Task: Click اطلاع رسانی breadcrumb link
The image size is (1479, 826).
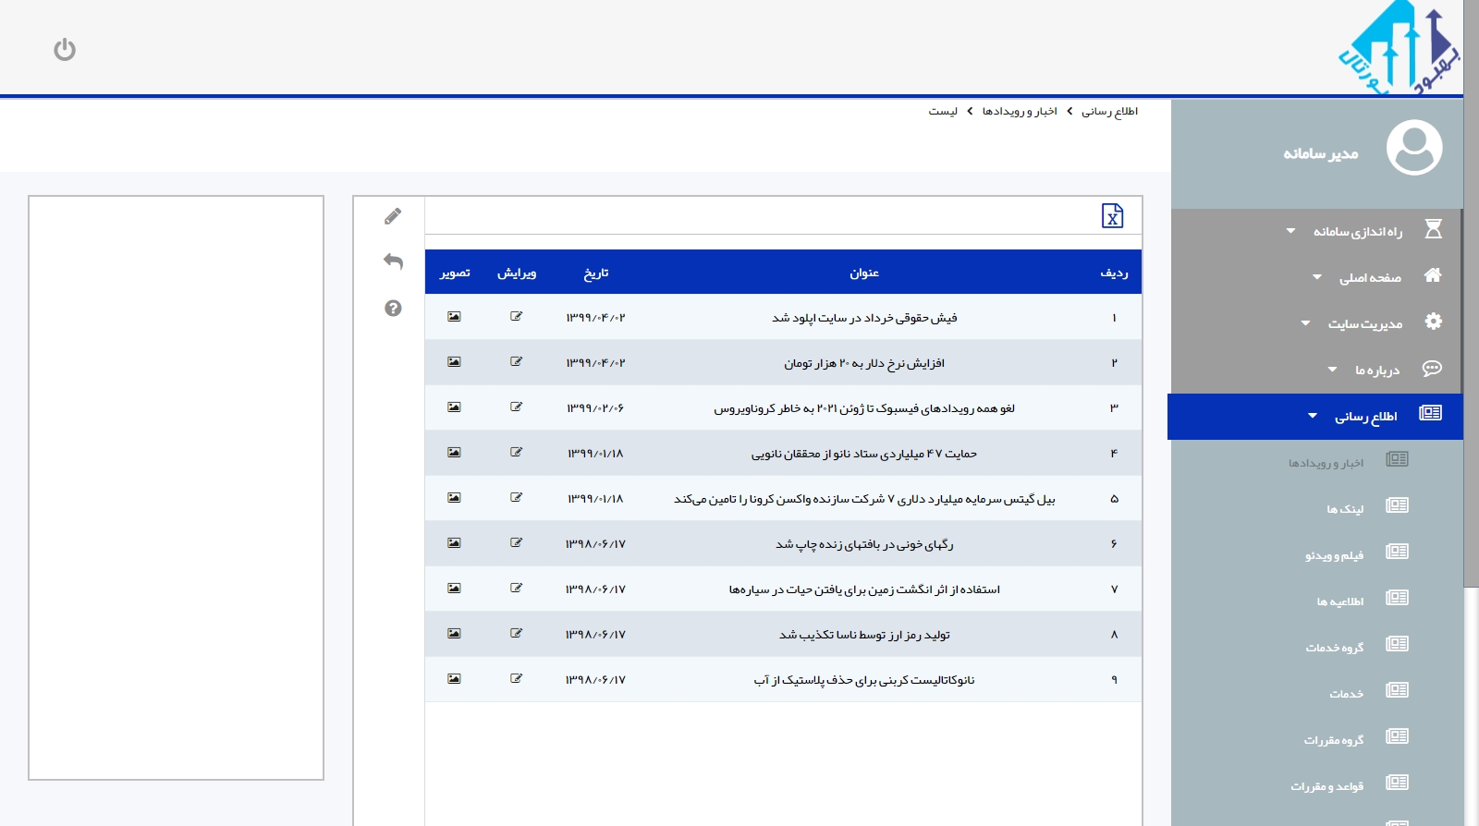Action: 1109,112
